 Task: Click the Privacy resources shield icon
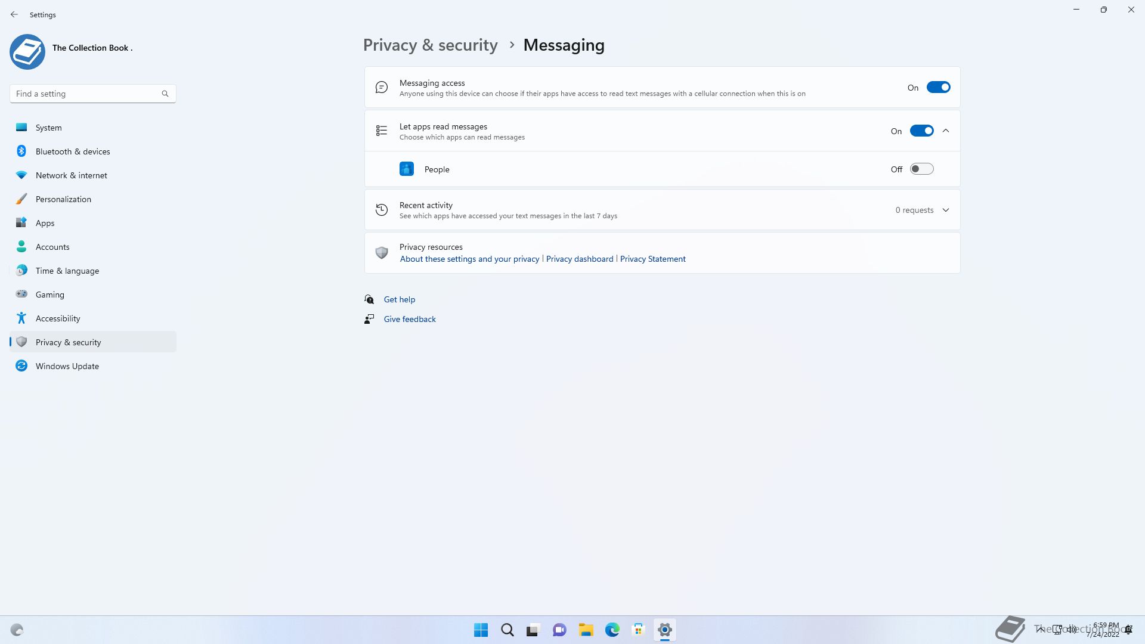[x=382, y=253]
